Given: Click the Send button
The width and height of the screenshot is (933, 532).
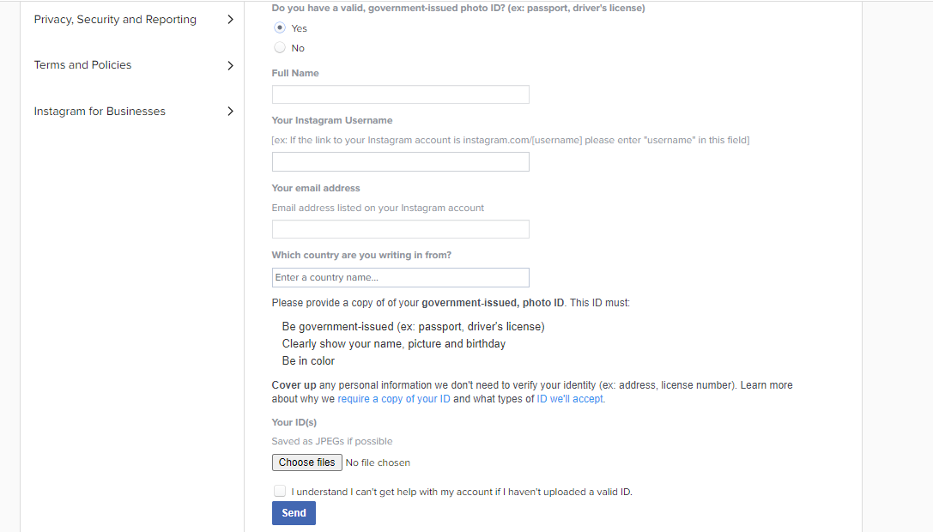Looking at the screenshot, I should pyautogui.click(x=294, y=513).
